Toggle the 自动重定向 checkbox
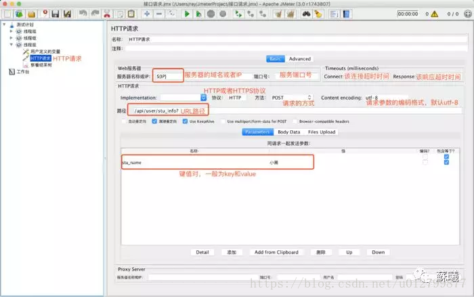This screenshot has width=474, height=297. 124,121
